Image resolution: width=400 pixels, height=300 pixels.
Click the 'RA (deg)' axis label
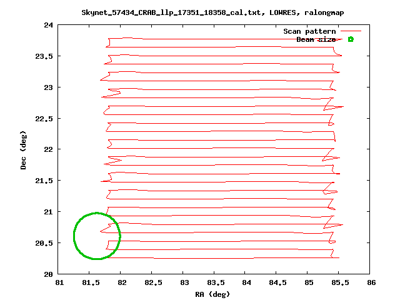point(212,294)
